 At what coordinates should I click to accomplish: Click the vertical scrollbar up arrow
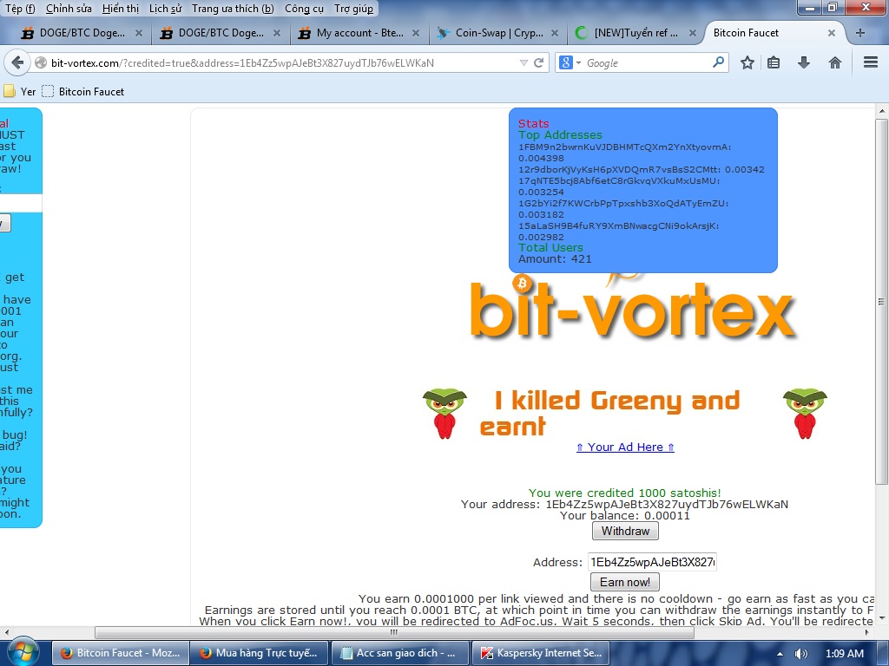pyautogui.click(x=882, y=110)
